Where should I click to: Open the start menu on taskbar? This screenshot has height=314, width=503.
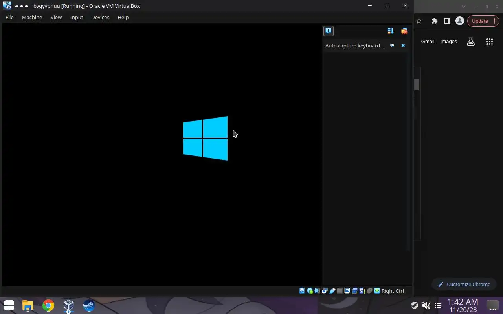9,305
